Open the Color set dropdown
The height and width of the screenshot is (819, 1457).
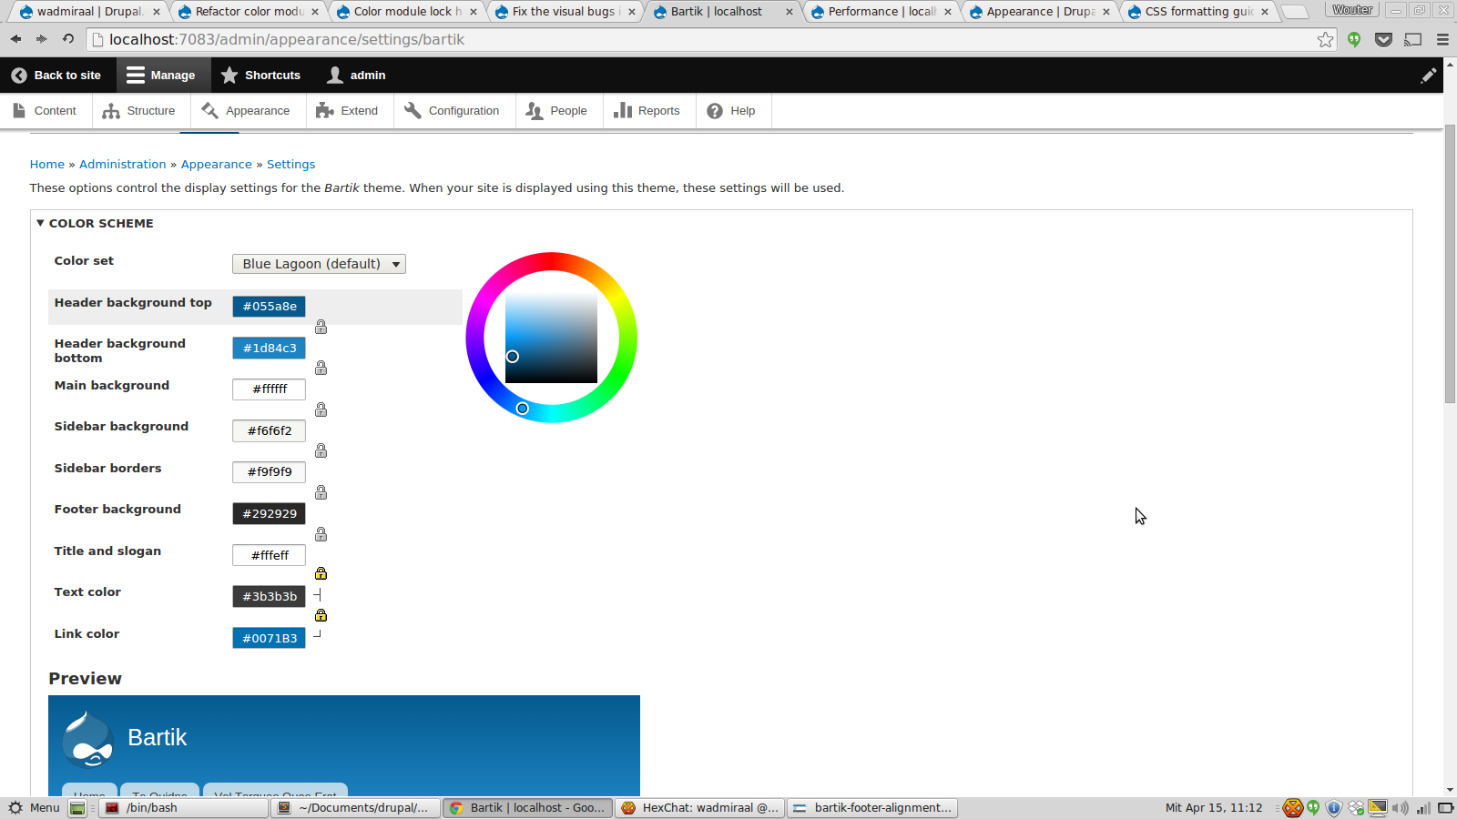tap(318, 263)
